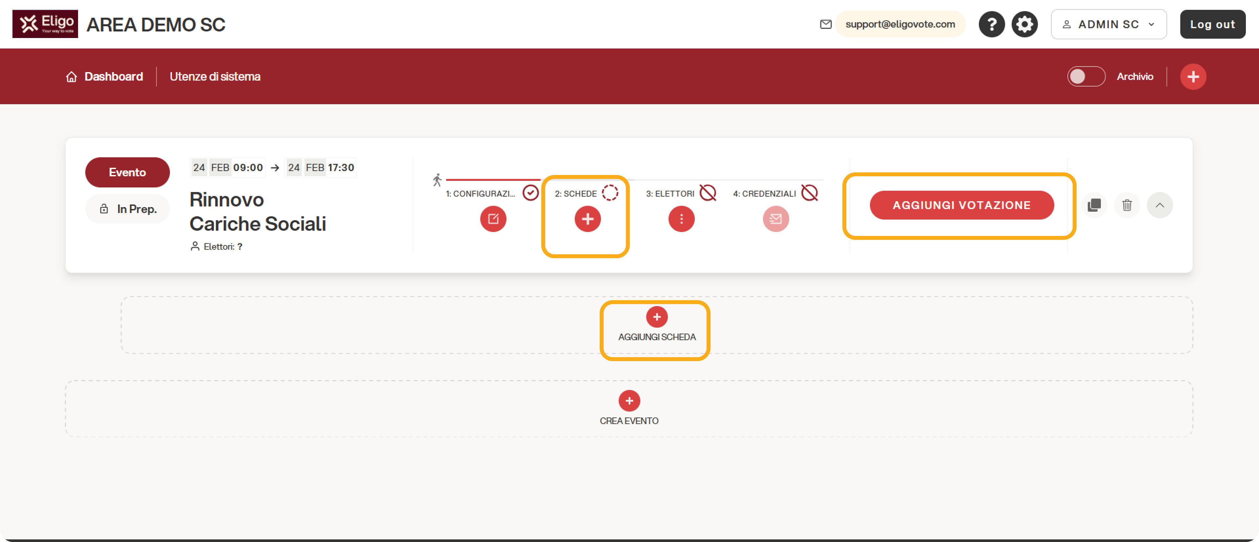Open three-dots menu under Elettori step
This screenshot has height=542, width=1259.
coord(681,219)
